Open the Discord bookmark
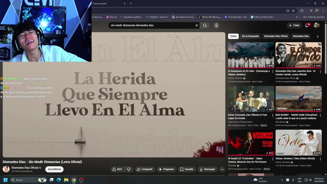 111,17
